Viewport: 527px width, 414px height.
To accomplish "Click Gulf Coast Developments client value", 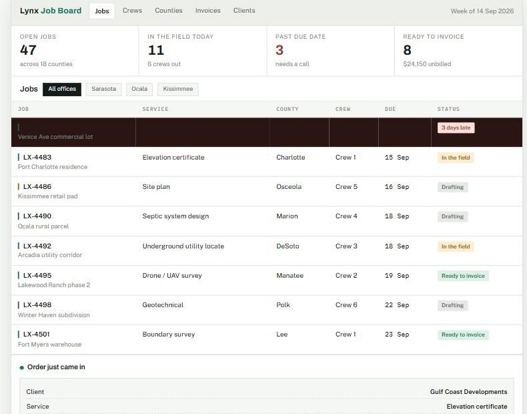I will click(x=468, y=392).
